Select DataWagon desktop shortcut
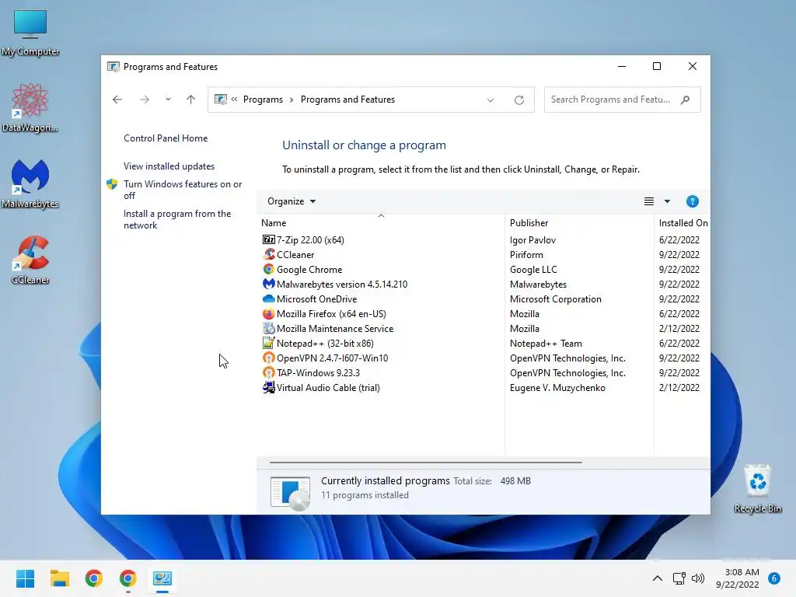 click(x=30, y=107)
